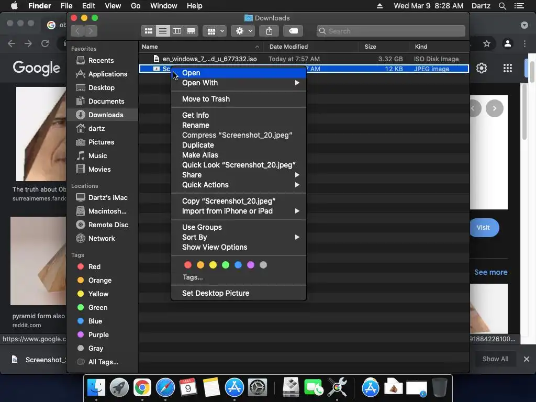Click Show All in Chrome downloads bar
Viewport: 536px width, 402px height.
495,359
